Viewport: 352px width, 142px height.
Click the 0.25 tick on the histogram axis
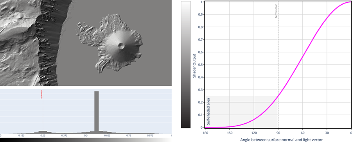(43, 135)
